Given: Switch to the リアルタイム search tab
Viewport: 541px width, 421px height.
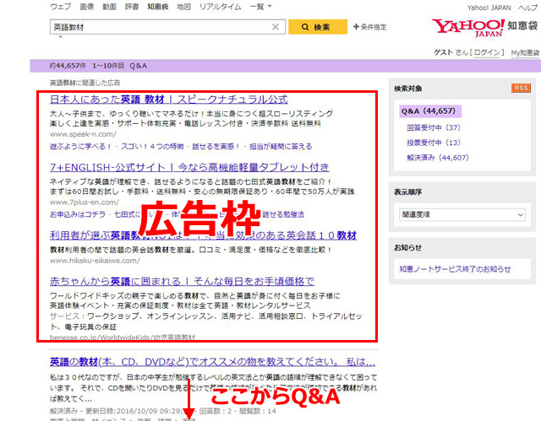Looking at the screenshot, I should 220,7.
